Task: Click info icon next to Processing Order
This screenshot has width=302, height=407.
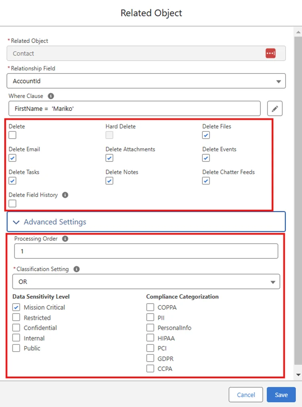Action: point(65,239)
